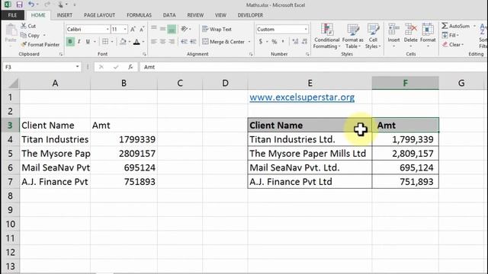This screenshot has width=488, height=274.
Task: Toggle Bottom Align highlighted button
Action: coord(172,29)
